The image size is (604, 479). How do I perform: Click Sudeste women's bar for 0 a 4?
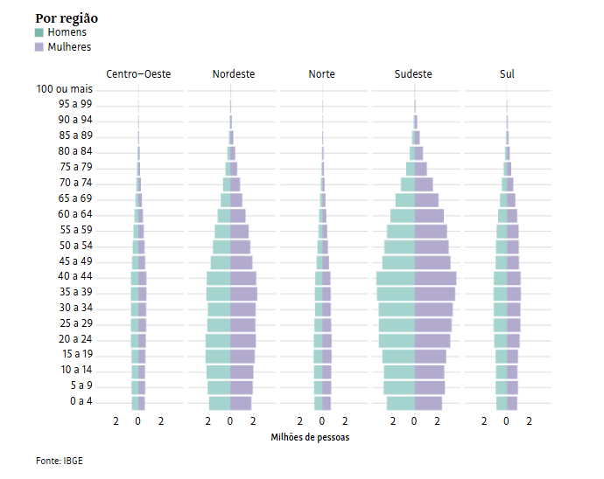click(x=428, y=403)
